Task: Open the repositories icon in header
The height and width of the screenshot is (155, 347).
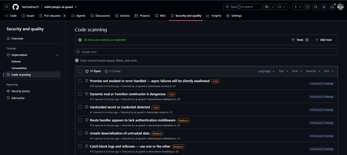Action: [x=324, y=7]
